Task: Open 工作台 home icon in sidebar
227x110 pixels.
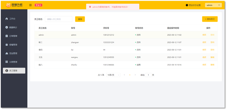Action: coord(7,19)
